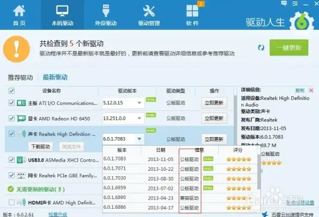Toggle checkbox for 主板 ATI I/O Communications
This screenshot has height=217, width=319.
coord(11,103)
